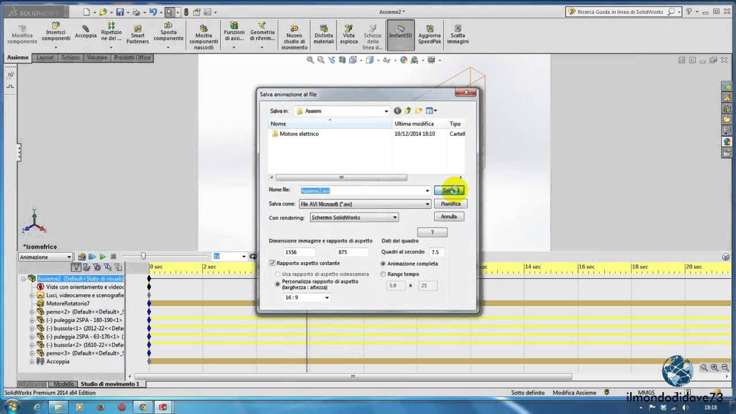Click the timeline filter funnel icon
736x414 pixels.
pos(76,267)
